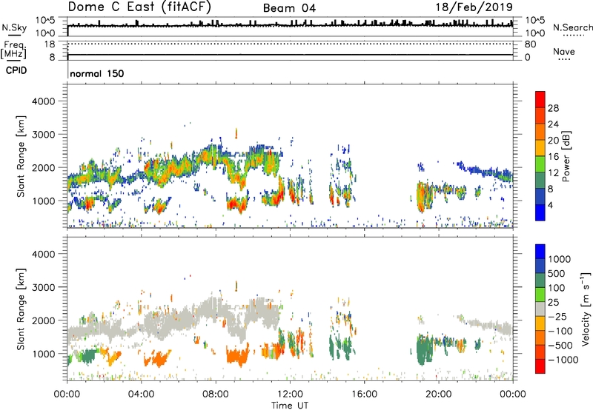Viewport: 593px width, 410px height.
Task: Click the '16:00' time tick label
Action: 364,394
